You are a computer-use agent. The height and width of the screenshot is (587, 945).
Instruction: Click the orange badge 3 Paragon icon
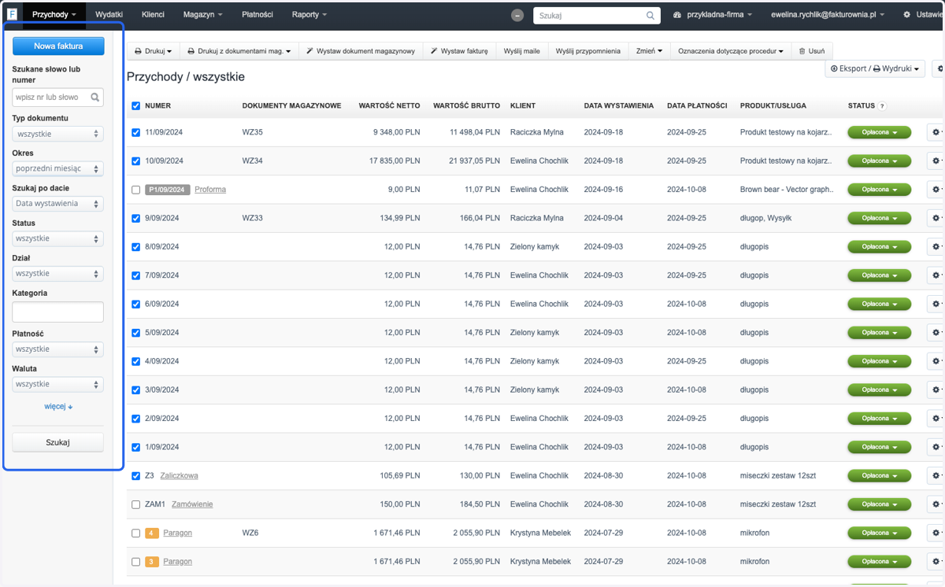pos(152,562)
